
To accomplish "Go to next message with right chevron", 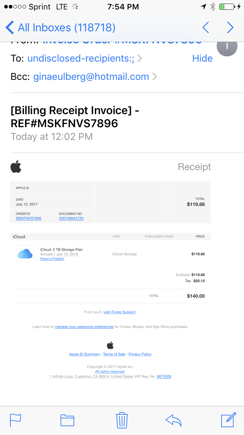I will (230, 28).
